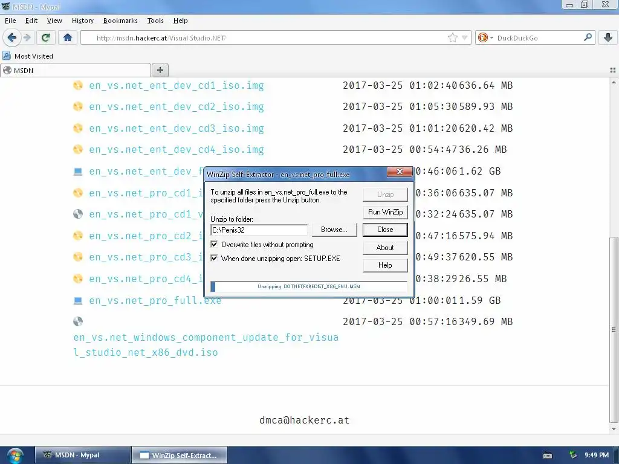Open the Tools menu
The image size is (619, 464).
(x=155, y=21)
